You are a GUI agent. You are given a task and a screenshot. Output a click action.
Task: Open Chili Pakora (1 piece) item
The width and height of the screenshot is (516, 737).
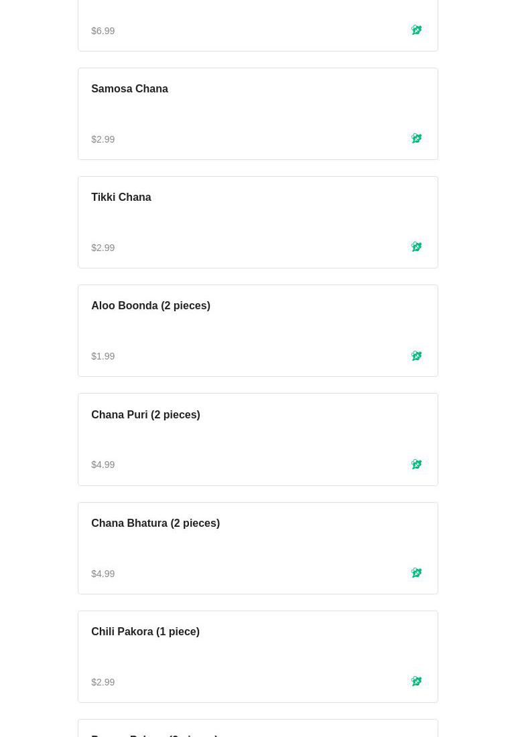click(x=145, y=632)
